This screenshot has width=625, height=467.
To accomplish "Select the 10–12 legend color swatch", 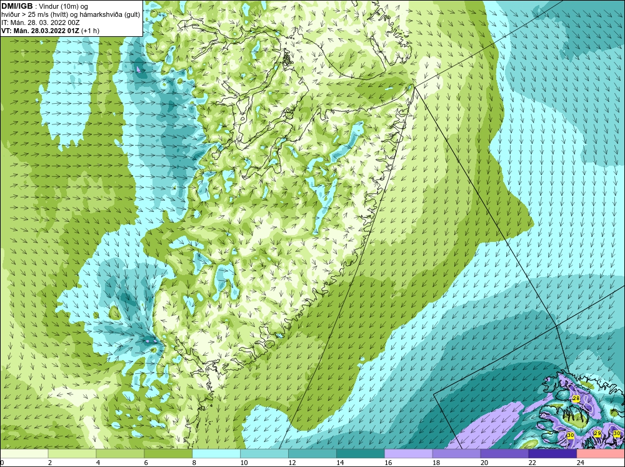I will pos(264,453).
